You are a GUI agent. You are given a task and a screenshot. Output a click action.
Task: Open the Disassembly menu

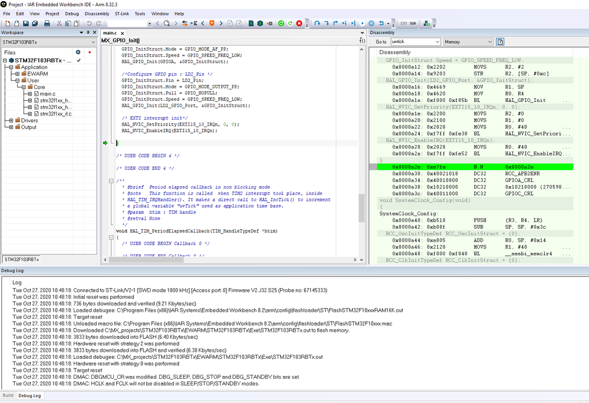[x=97, y=14]
